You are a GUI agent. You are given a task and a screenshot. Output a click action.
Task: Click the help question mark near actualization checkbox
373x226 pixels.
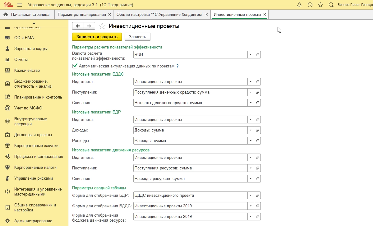(x=177, y=66)
